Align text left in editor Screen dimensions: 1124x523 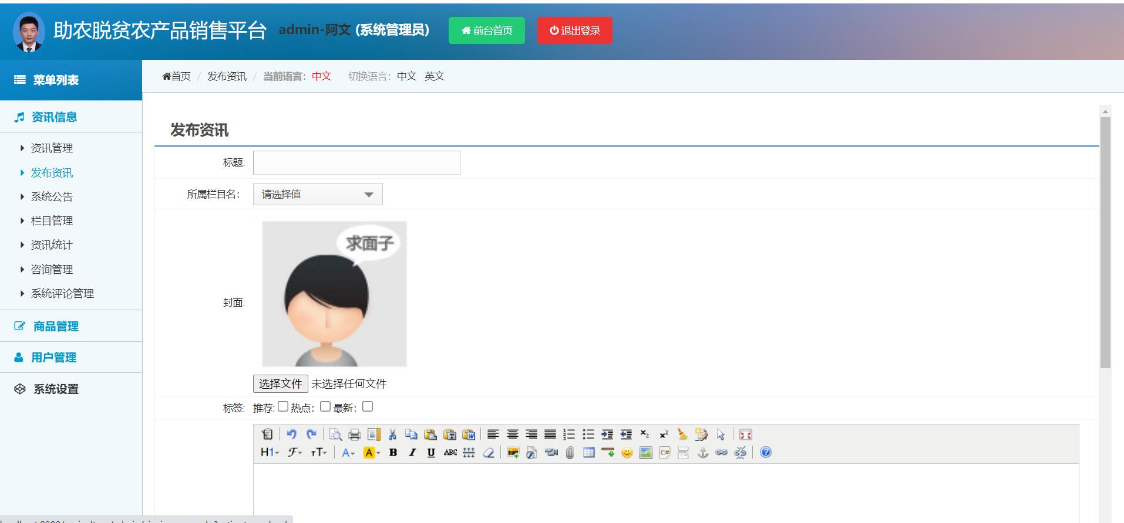point(493,434)
